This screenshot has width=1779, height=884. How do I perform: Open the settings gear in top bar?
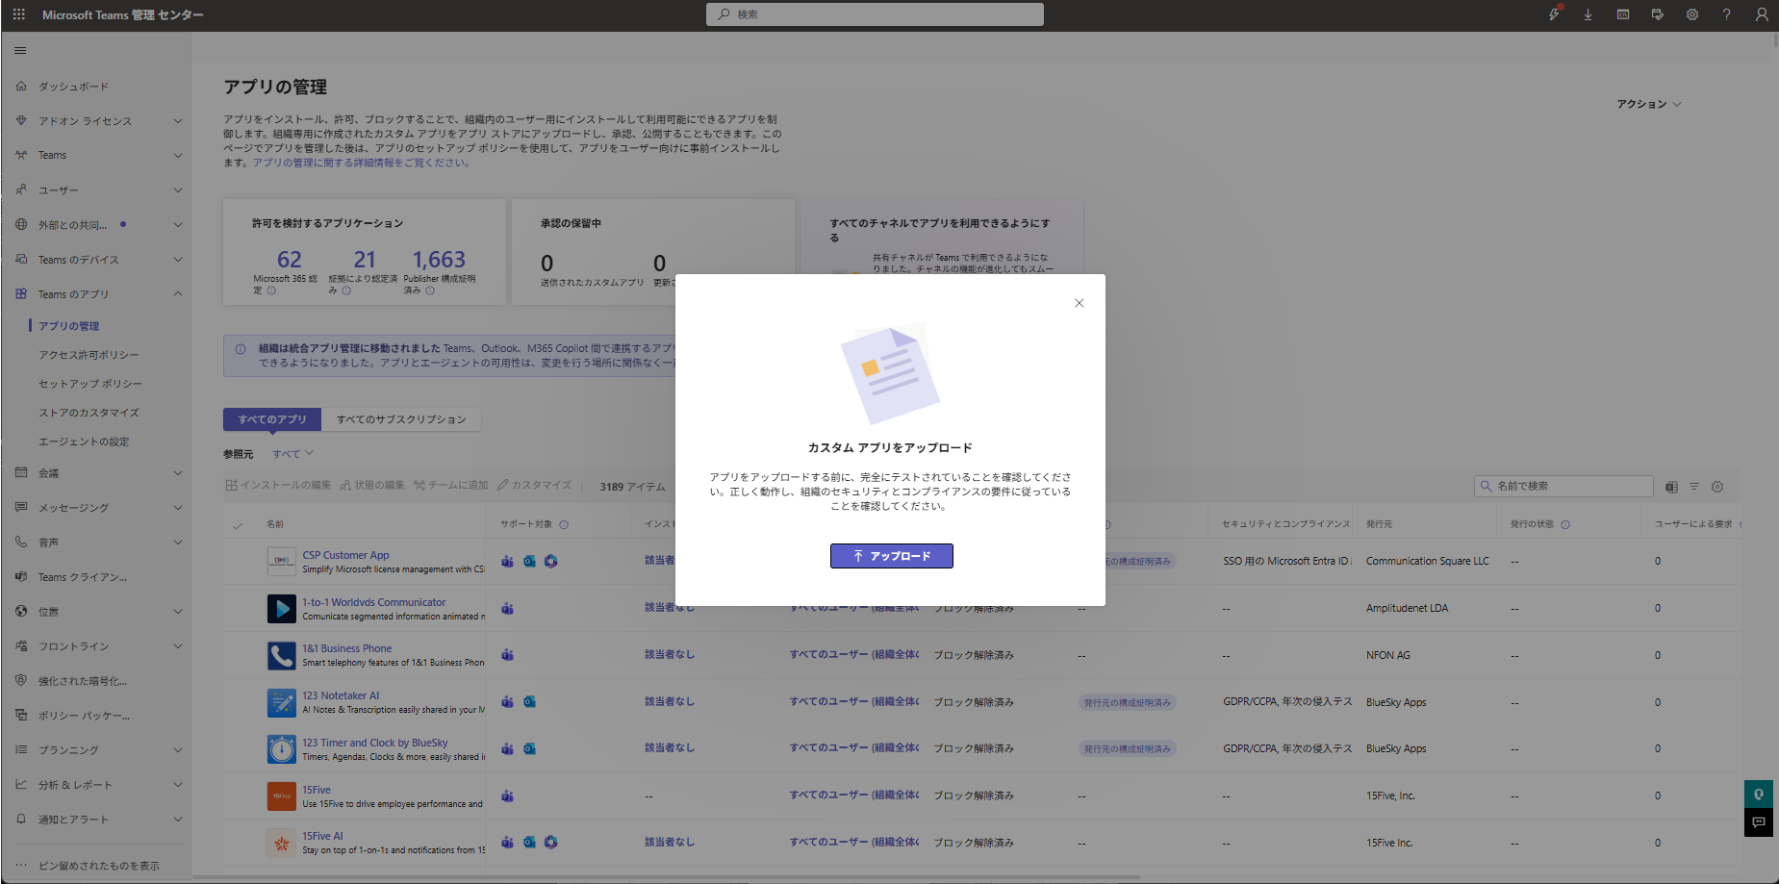coord(1692,14)
